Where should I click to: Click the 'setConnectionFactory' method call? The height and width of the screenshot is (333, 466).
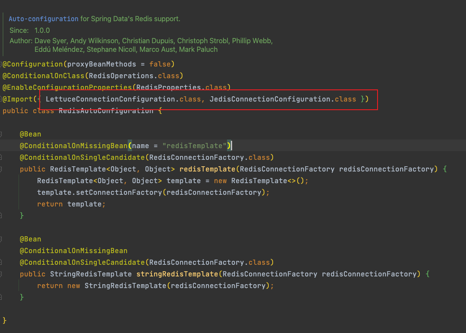(x=119, y=192)
